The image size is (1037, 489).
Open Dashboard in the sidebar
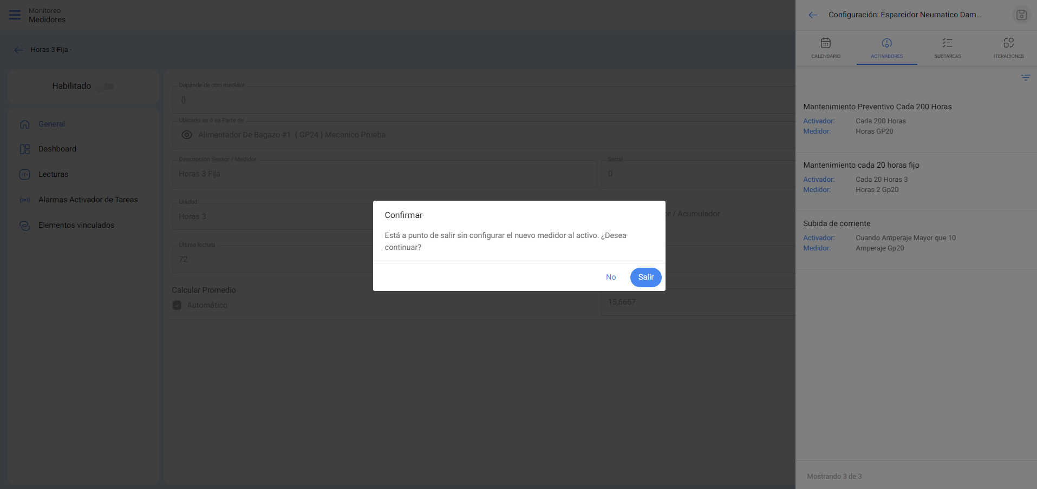pyautogui.click(x=57, y=149)
